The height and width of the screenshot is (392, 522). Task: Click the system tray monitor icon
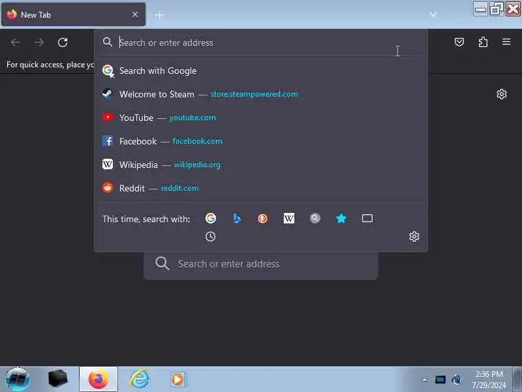(x=440, y=380)
